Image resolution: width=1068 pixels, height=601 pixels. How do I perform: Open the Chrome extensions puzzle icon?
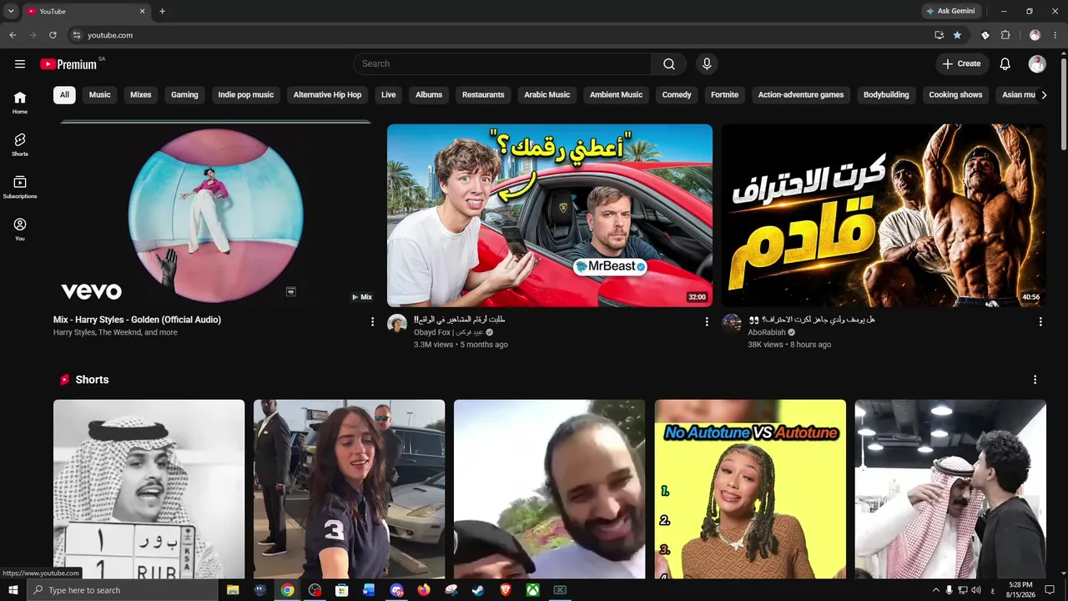[1005, 35]
